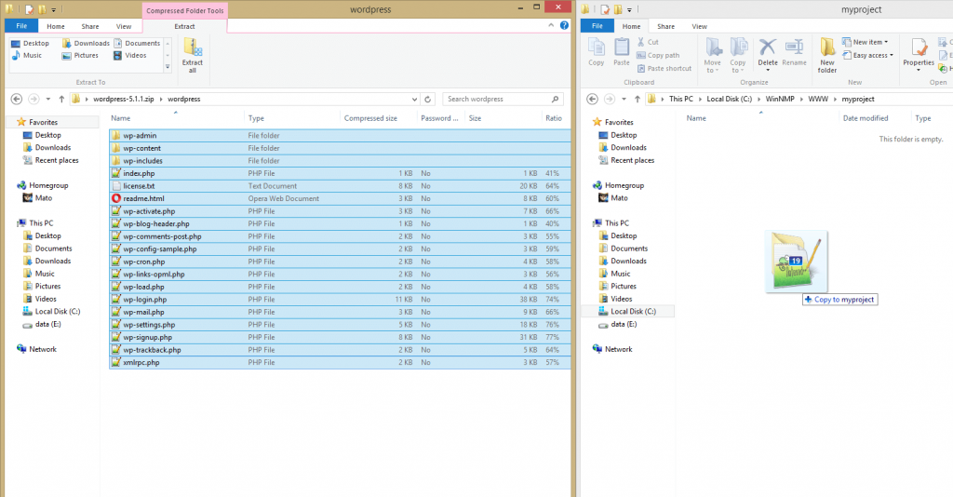Screen dimensions: 953x497
Task: Select readme.html file row
Action: pos(340,198)
